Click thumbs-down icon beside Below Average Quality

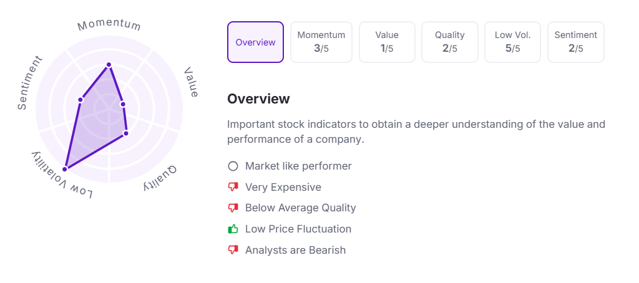(x=233, y=208)
